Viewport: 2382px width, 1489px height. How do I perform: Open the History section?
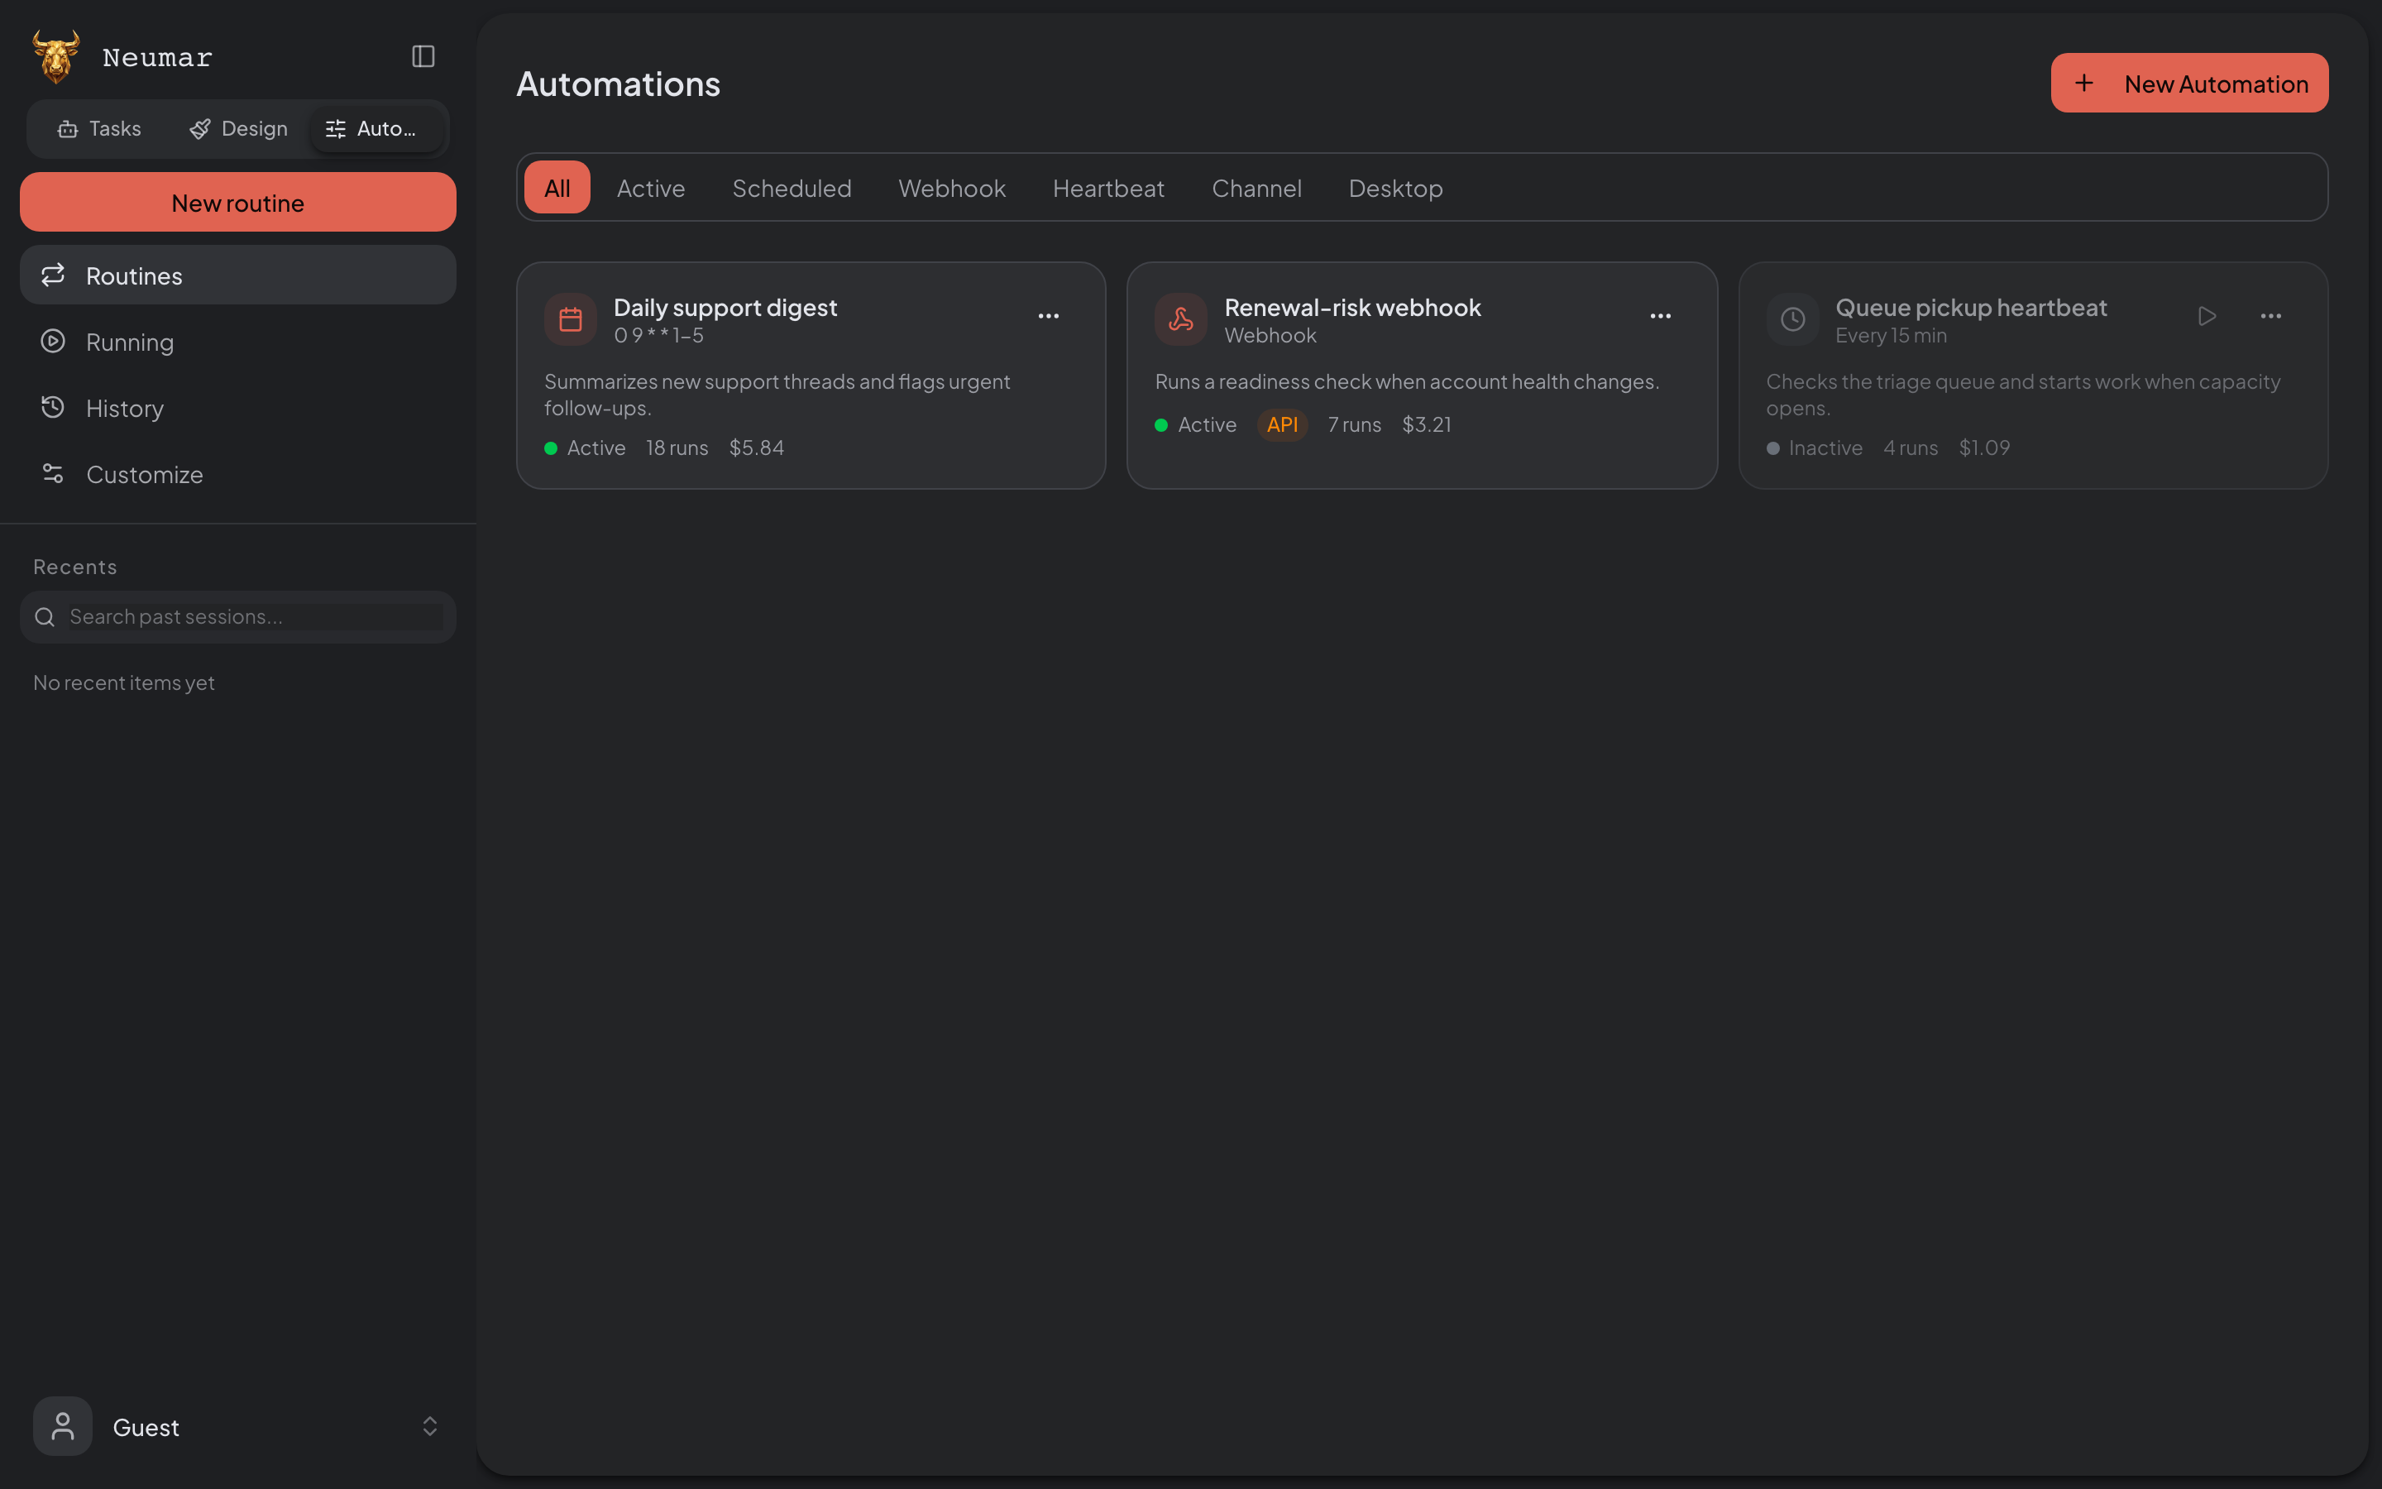(x=238, y=408)
